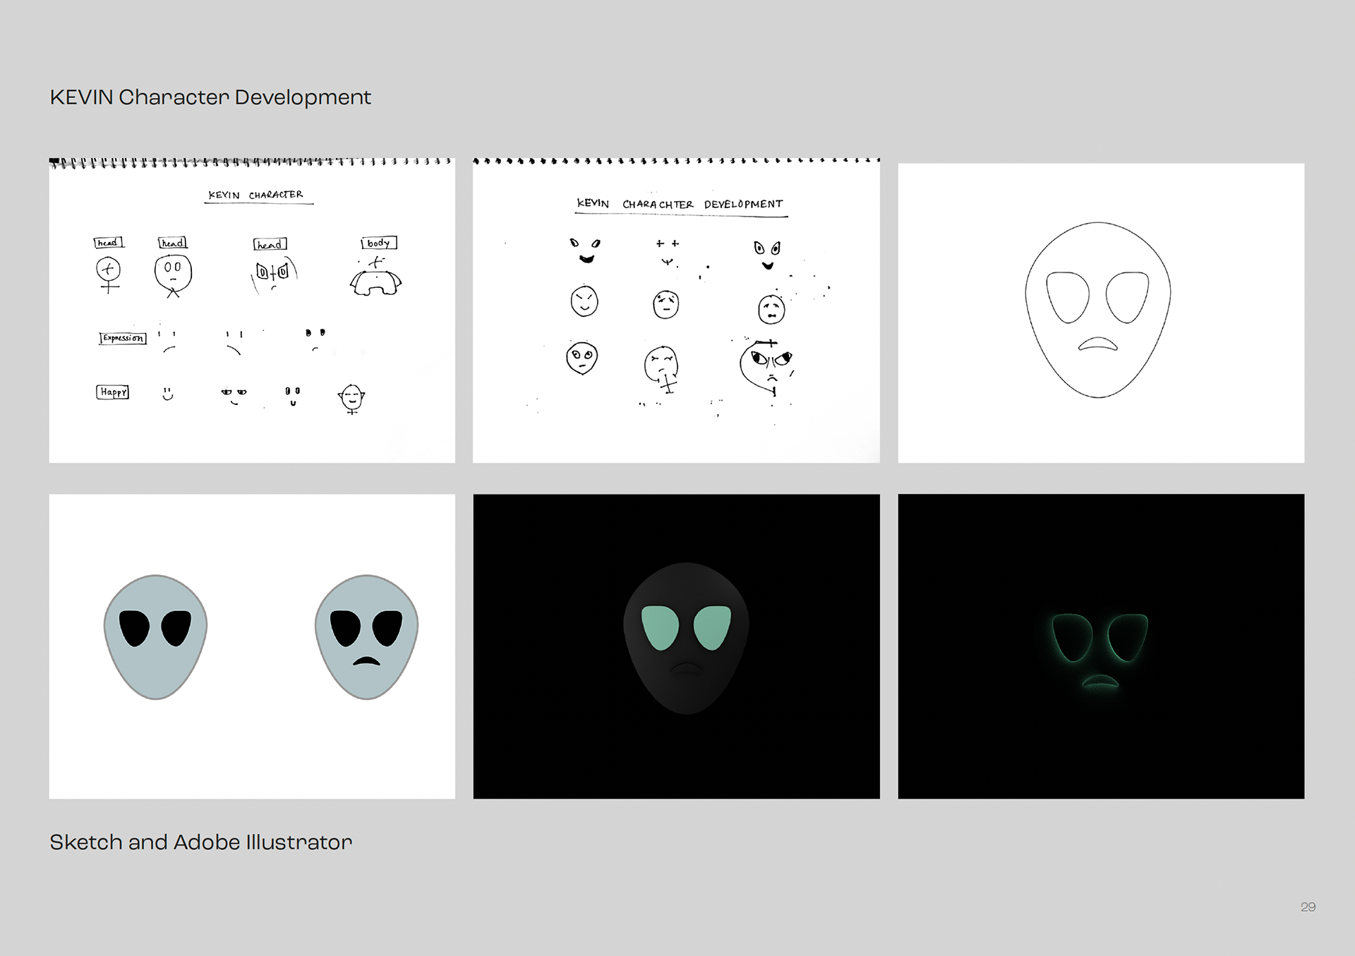The height and width of the screenshot is (956, 1355).
Task: Click the glowing green mouth outline
Action: pyautogui.click(x=1100, y=682)
